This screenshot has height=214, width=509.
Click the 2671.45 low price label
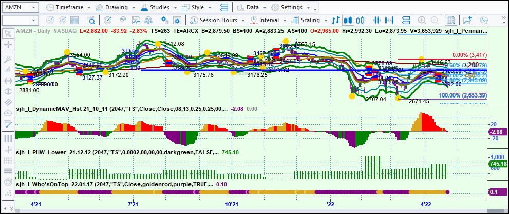tap(419, 101)
